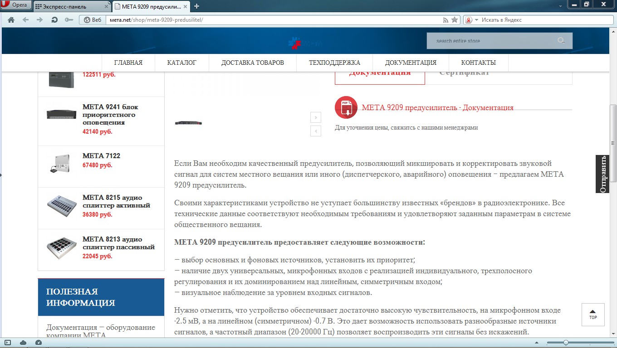Click the Opera Turbo gauge icon
617x348 pixels.
point(39,343)
